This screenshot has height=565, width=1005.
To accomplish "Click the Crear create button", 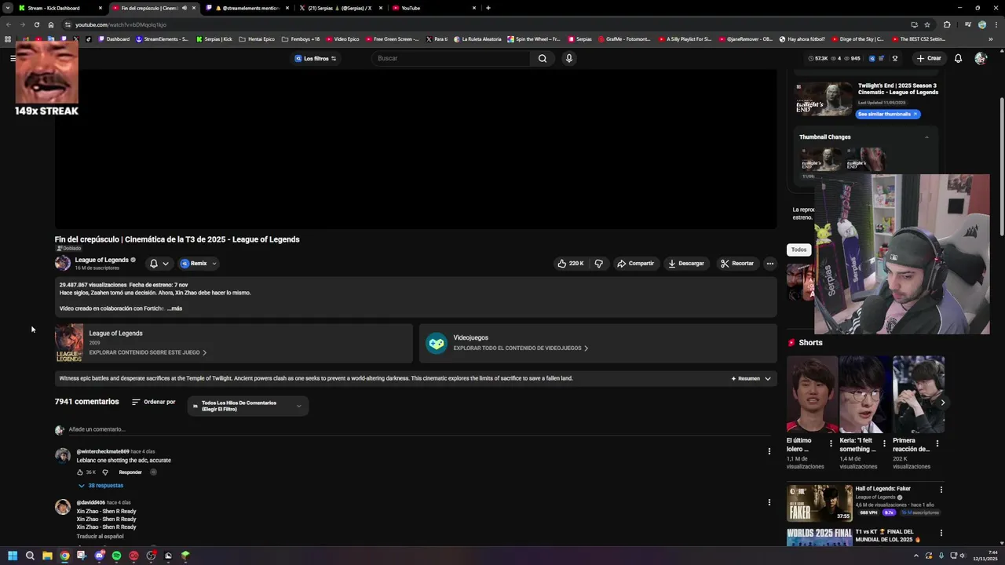I will (x=928, y=58).
